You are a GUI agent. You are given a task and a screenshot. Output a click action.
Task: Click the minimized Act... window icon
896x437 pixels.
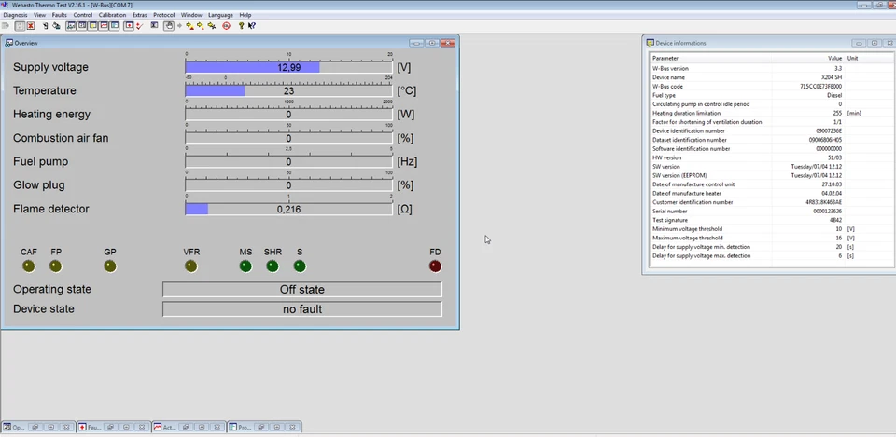coord(157,427)
